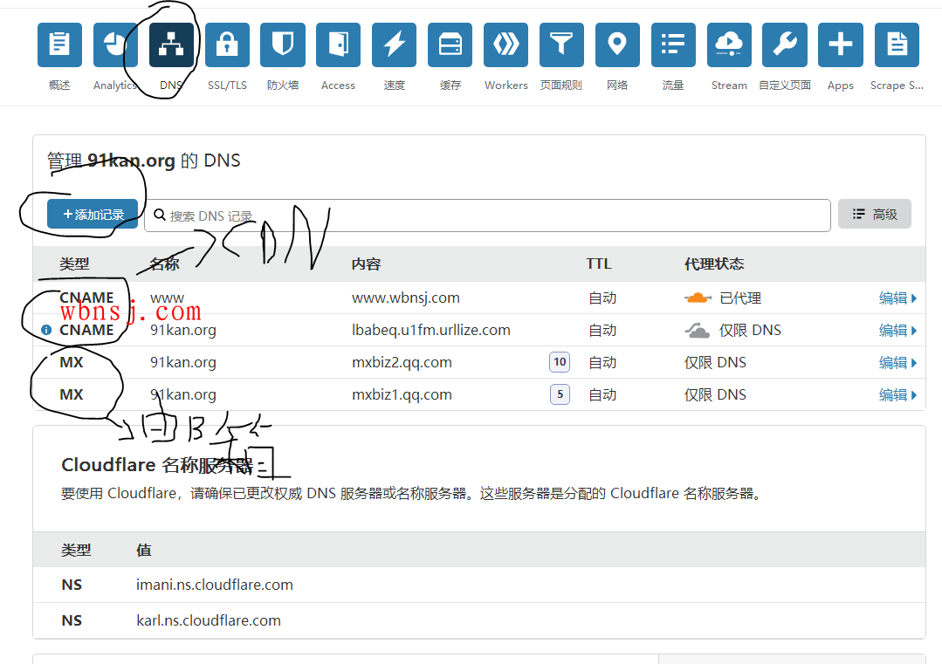Click the 自动 TTL on the www row
The height and width of the screenshot is (664, 942).
(x=602, y=298)
